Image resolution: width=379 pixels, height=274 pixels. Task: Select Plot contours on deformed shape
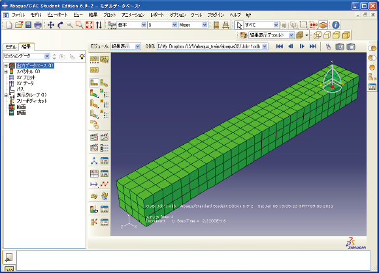click(94, 93)
